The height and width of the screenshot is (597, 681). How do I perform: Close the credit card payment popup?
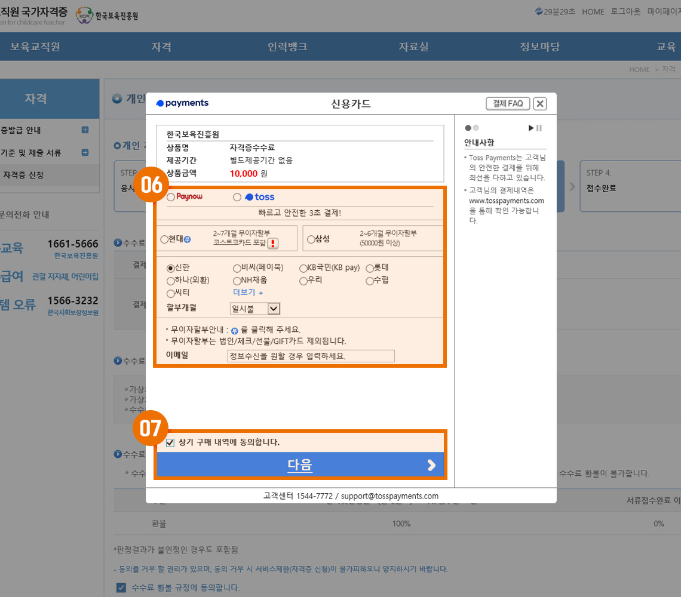pyautogui.click(x=539, y=104)
